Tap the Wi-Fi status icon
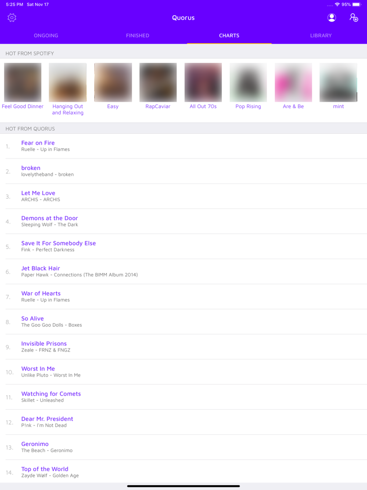The width and height of the screenshot is (367, 490). 337,4
